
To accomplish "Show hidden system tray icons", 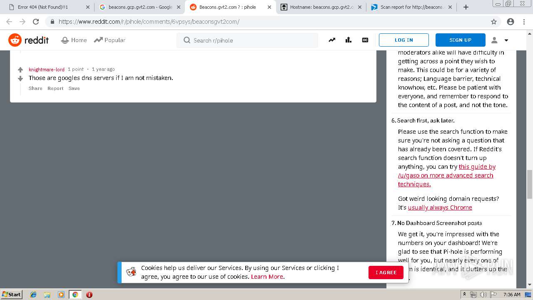I will click(464, 294).
